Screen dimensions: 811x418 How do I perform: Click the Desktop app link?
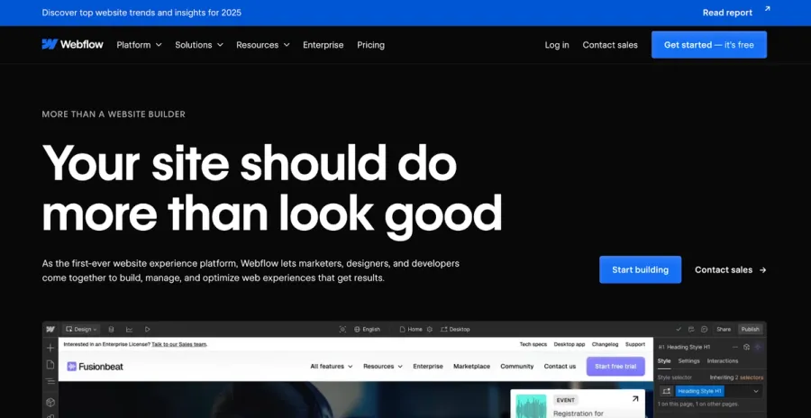coord(570,344)
